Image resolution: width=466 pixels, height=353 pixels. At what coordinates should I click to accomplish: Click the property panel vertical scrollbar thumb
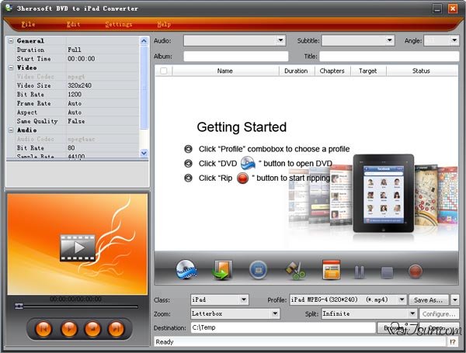[x=144, y=88]
